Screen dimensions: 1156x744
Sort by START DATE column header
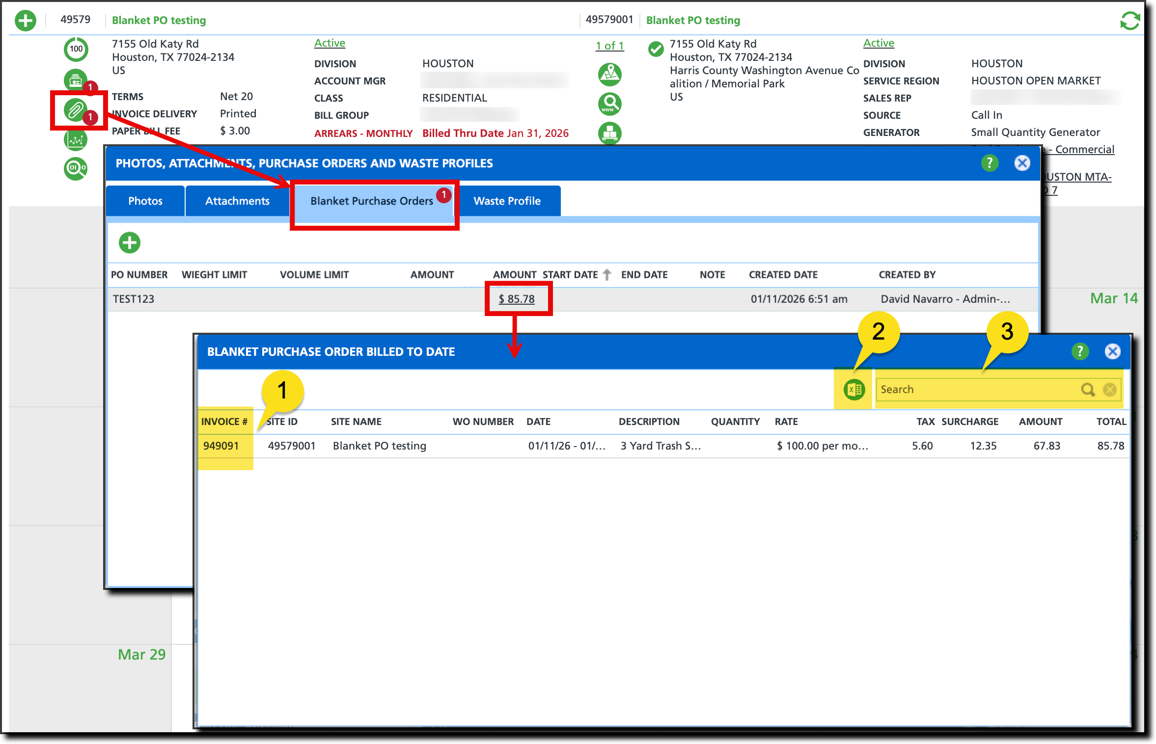(570, 275)
